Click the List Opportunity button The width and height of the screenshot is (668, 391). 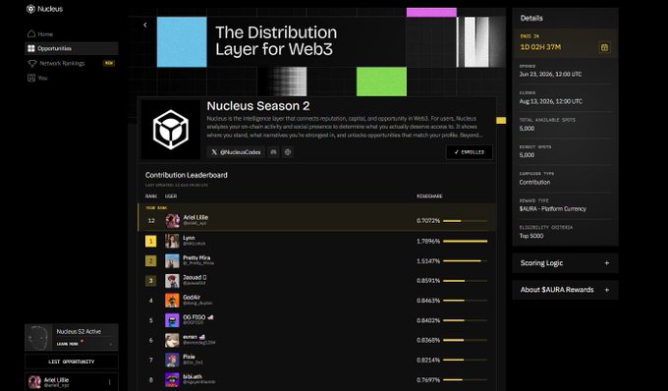point(72,362)
